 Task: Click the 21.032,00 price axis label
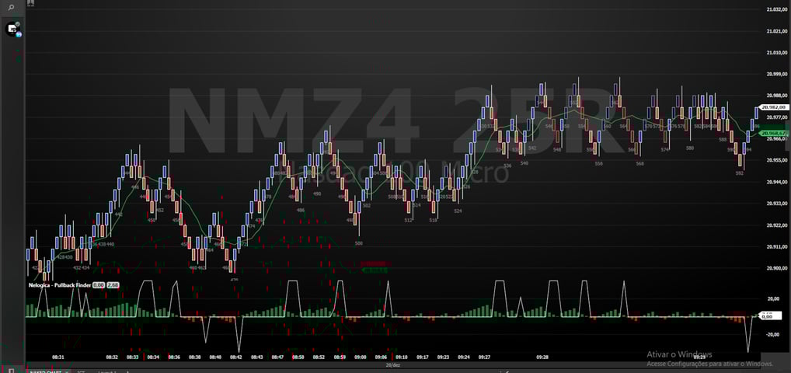pos(777,9)
